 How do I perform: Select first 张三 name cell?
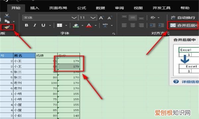tap(24, 72)
